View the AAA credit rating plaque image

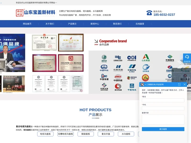click(x=71, y=63)
